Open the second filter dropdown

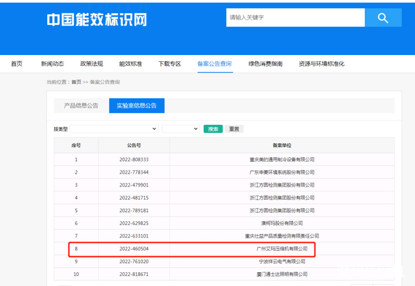[x=181, y=129]
